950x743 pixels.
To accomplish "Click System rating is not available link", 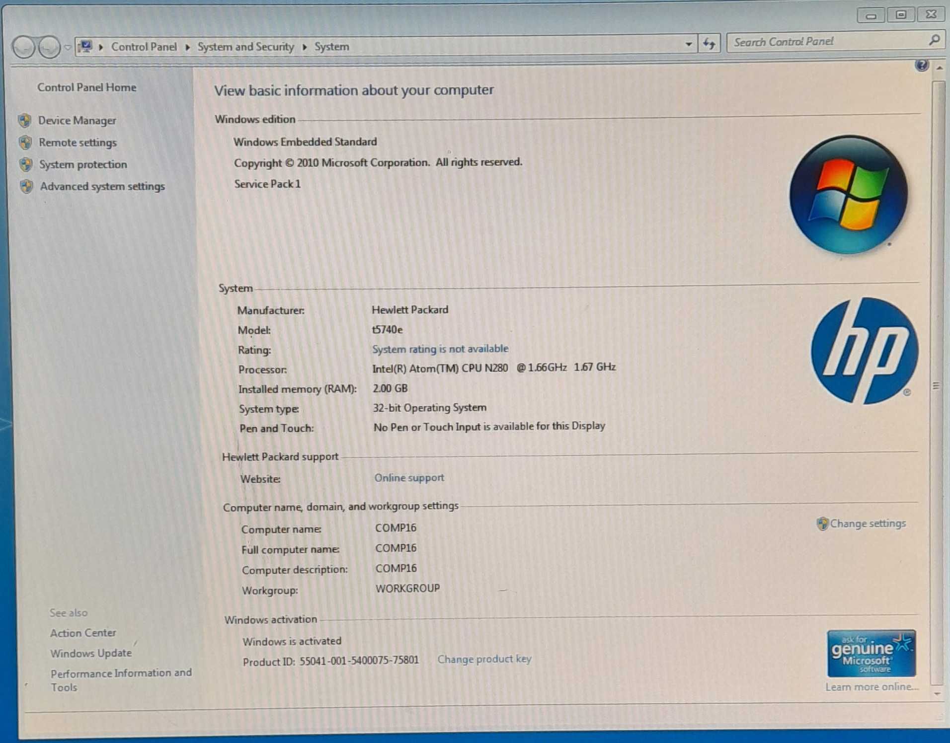I will click(440, 349).
